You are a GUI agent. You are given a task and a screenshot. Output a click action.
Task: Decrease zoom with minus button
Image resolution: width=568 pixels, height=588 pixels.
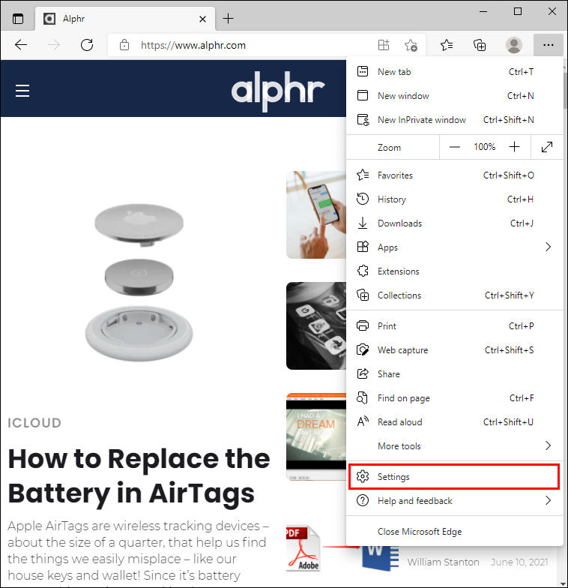point(454,147)
